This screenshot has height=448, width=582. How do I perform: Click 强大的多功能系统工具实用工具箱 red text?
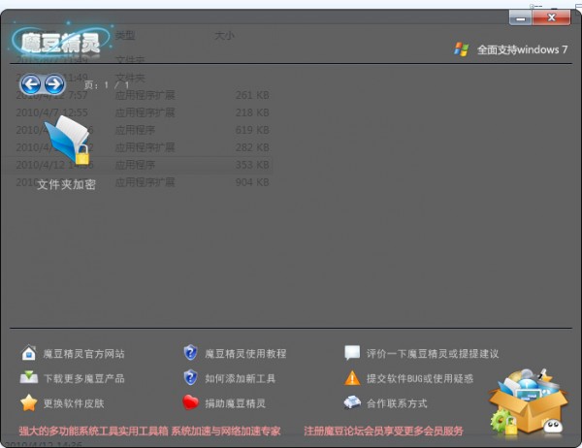pos(93,431)
